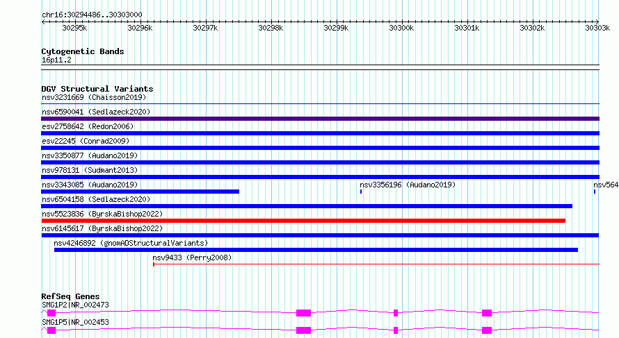Viewport: 619px width, 338px height.
Task: Choose the 30301k ruler label
Action: [x=467, y=28]
